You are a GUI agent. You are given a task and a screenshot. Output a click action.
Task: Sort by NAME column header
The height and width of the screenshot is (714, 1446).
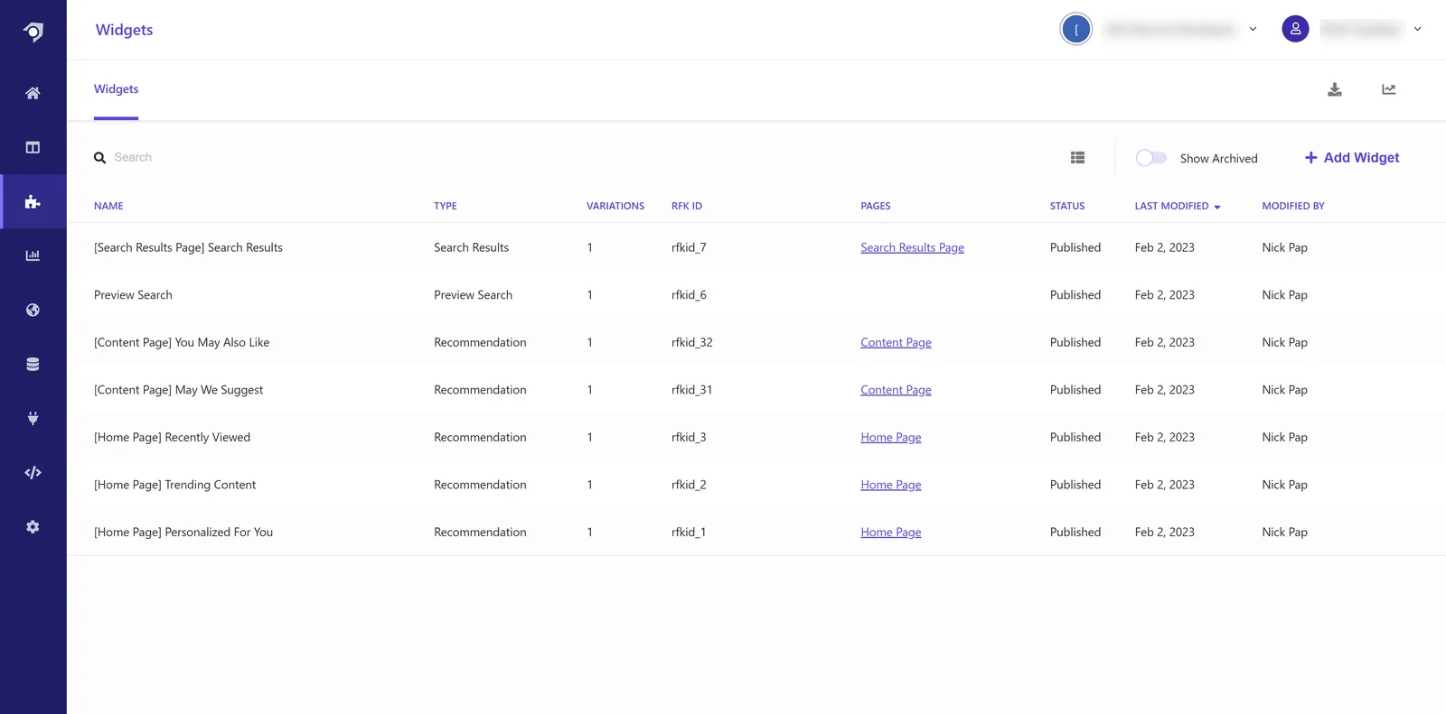click(x=108, y=206)
